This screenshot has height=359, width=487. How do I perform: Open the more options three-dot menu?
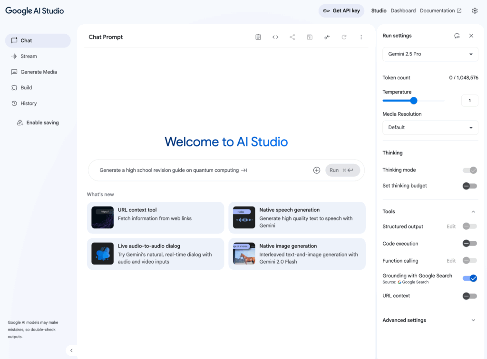click(x=361, y=37)
